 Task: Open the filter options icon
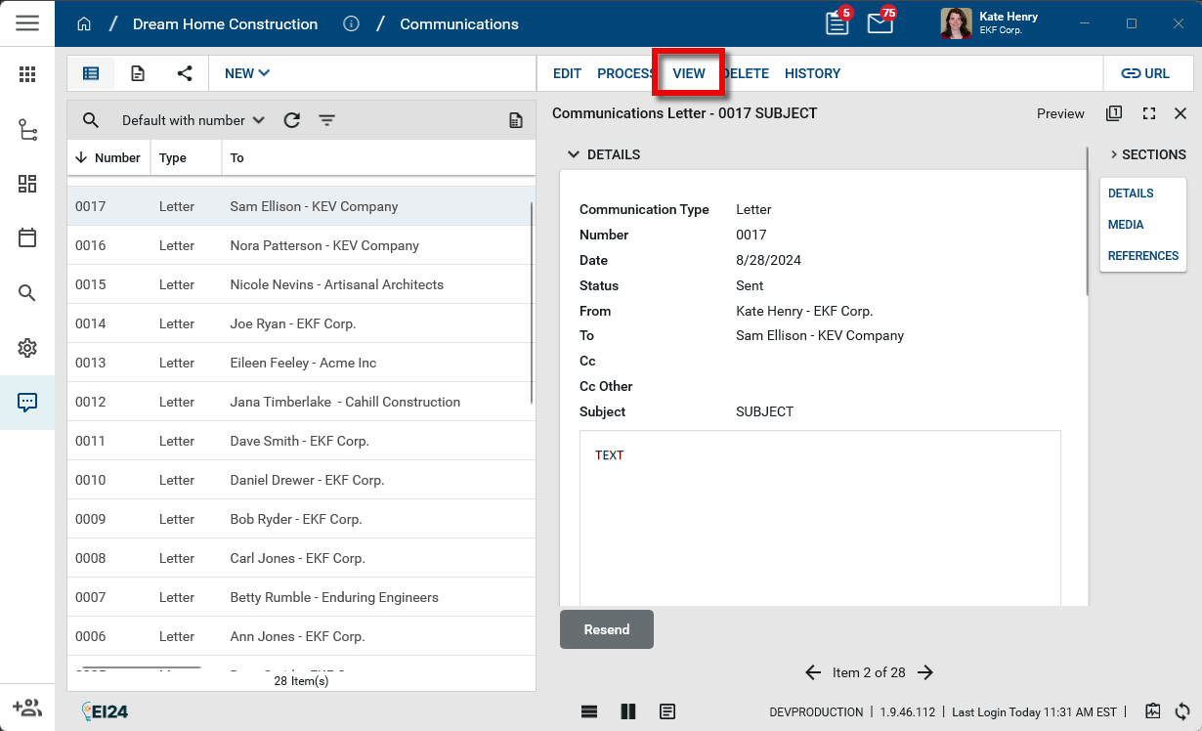[x=326, y=120]
